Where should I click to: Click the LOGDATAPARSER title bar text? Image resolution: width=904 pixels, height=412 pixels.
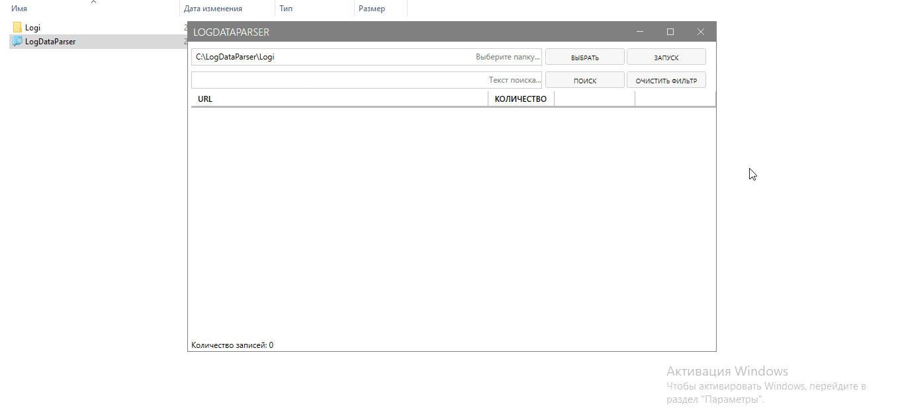pos(231,32)
